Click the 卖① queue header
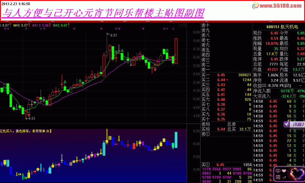305x183 pixels. pyautogui.click(x=205, y=134)
